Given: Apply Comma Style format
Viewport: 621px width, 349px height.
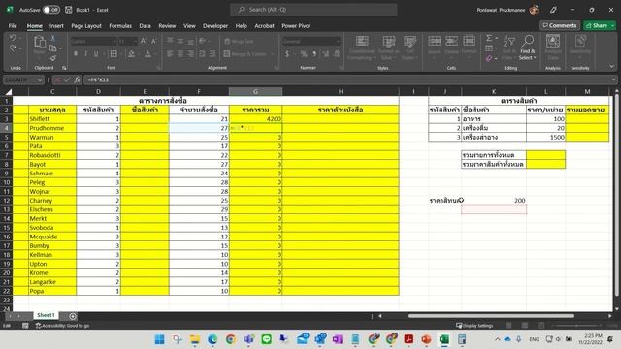Looking at the screenshot, I should click(314, 54).
